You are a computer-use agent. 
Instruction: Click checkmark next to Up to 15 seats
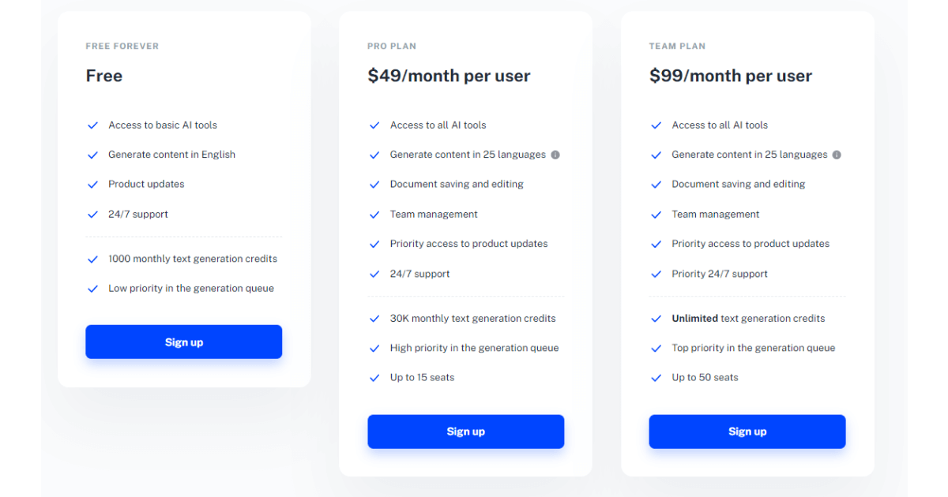[x=374, y=378]
